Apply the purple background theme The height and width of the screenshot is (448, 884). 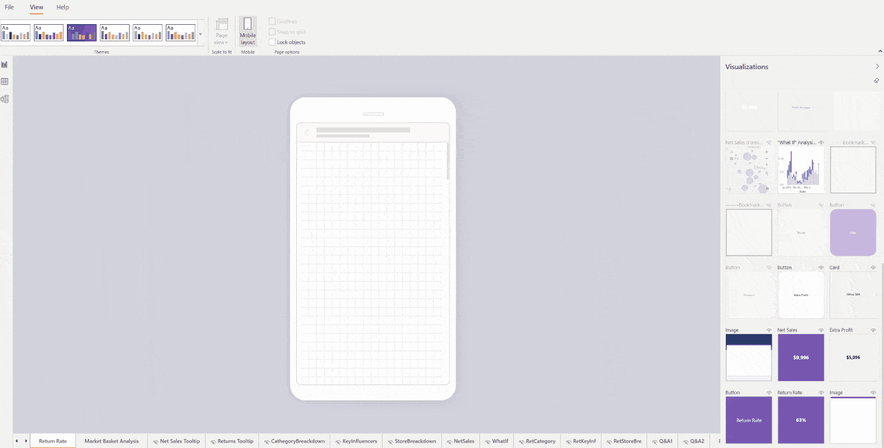coord(81,32)
